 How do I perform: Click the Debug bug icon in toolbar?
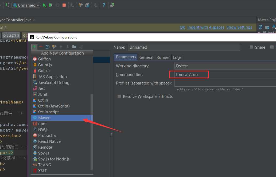pyautogui.click(x=51, y=5)
